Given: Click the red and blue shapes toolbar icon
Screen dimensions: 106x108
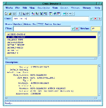Looking at the screenshot, I should (x=33, y=14).
